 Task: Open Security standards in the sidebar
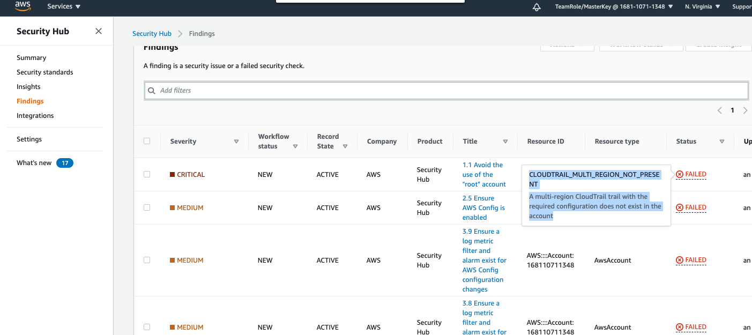45,72
